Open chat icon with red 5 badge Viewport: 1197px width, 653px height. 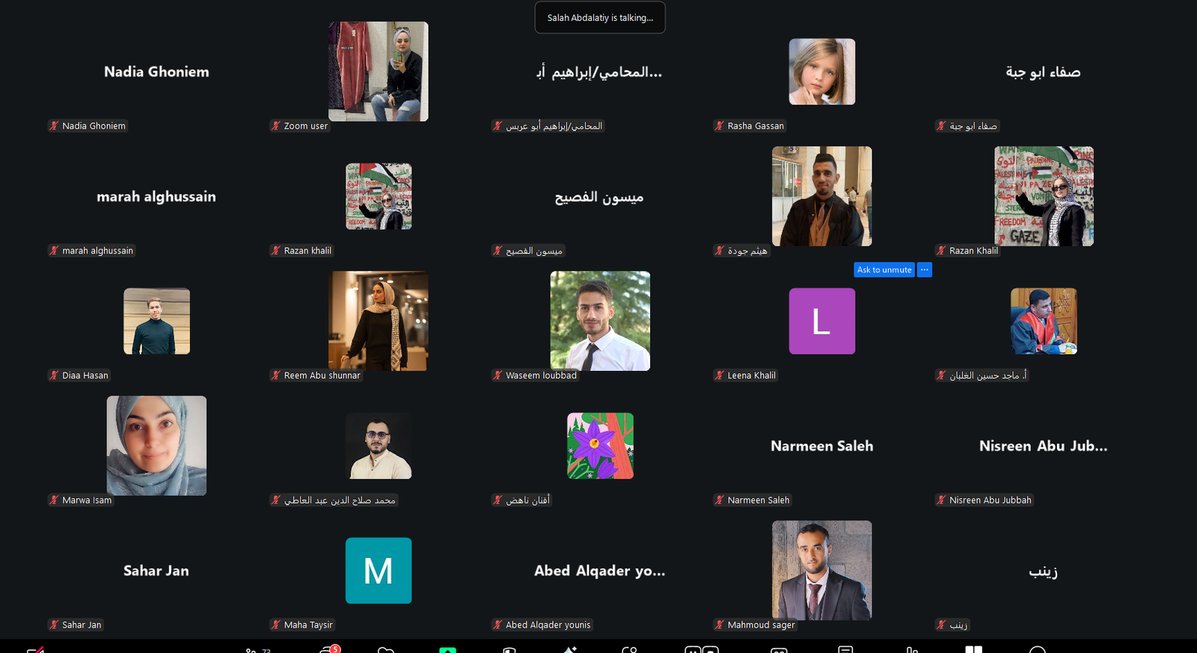tap(329, 649)
